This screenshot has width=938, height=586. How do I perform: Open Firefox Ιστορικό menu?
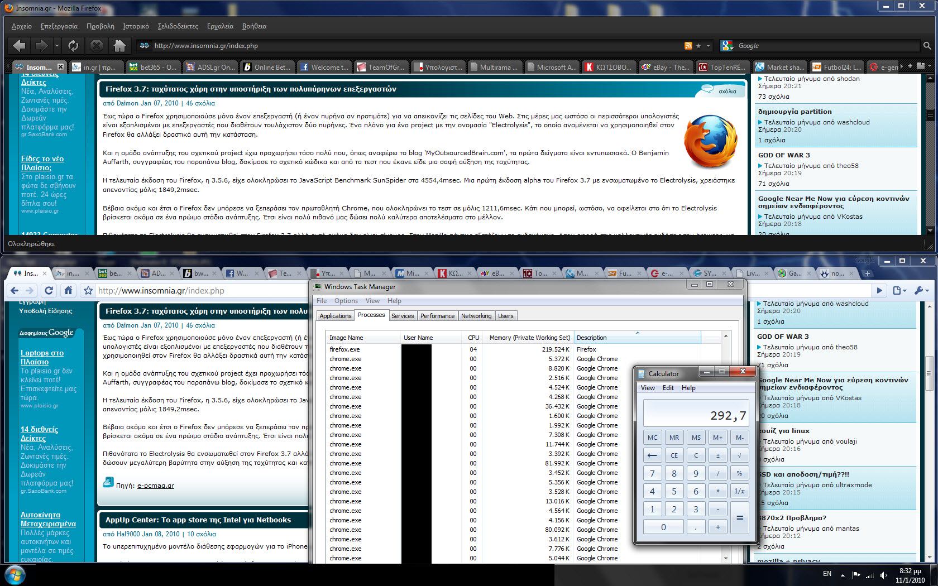coord(136,26)
